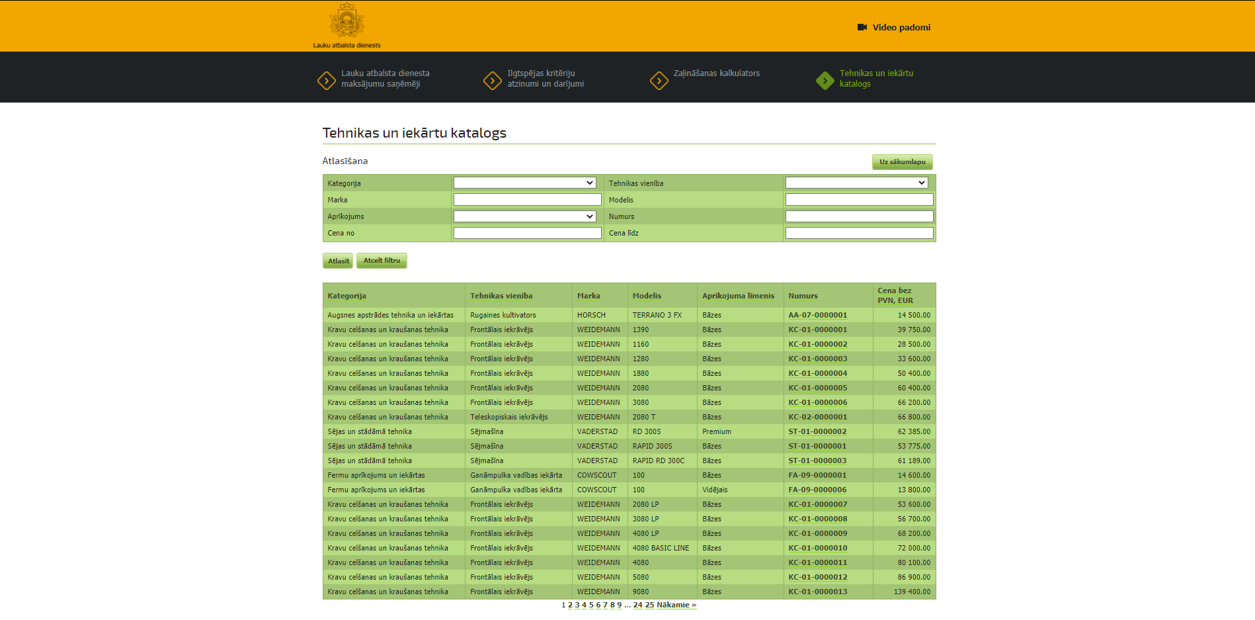The image size is (1255, 620).
Task: Click the Atlasīt button
Action: point(339,261)
